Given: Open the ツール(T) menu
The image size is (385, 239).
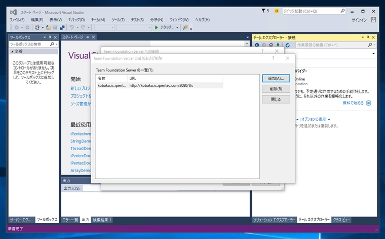Looking at the screenshot, I should (x=118, y=20).
